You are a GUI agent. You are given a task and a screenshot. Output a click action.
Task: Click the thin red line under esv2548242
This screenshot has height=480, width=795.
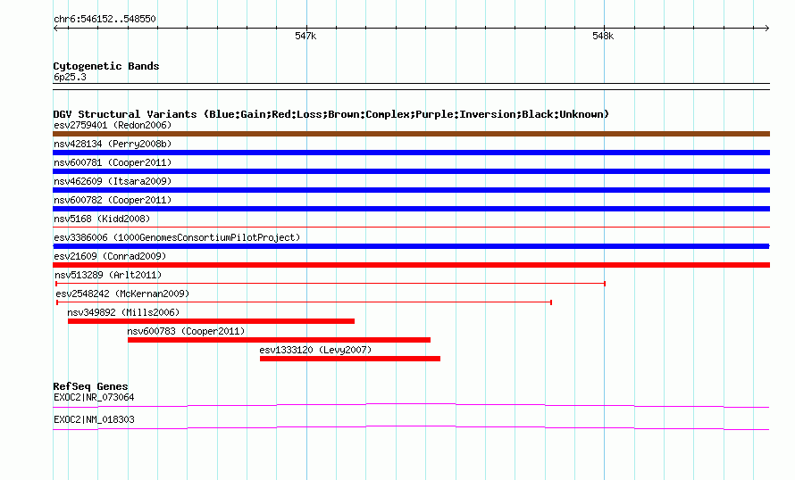click(305, 302)
